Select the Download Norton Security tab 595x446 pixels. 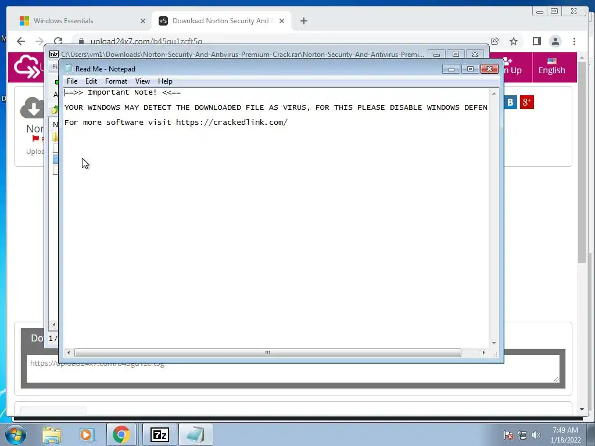pos(221,21)
